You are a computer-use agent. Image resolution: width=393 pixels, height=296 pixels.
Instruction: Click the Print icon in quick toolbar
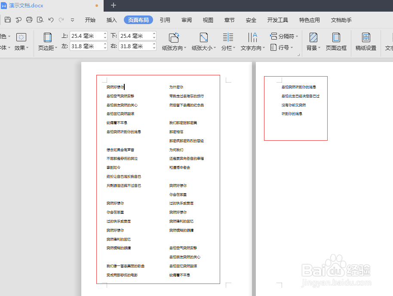tap(29, 20)
